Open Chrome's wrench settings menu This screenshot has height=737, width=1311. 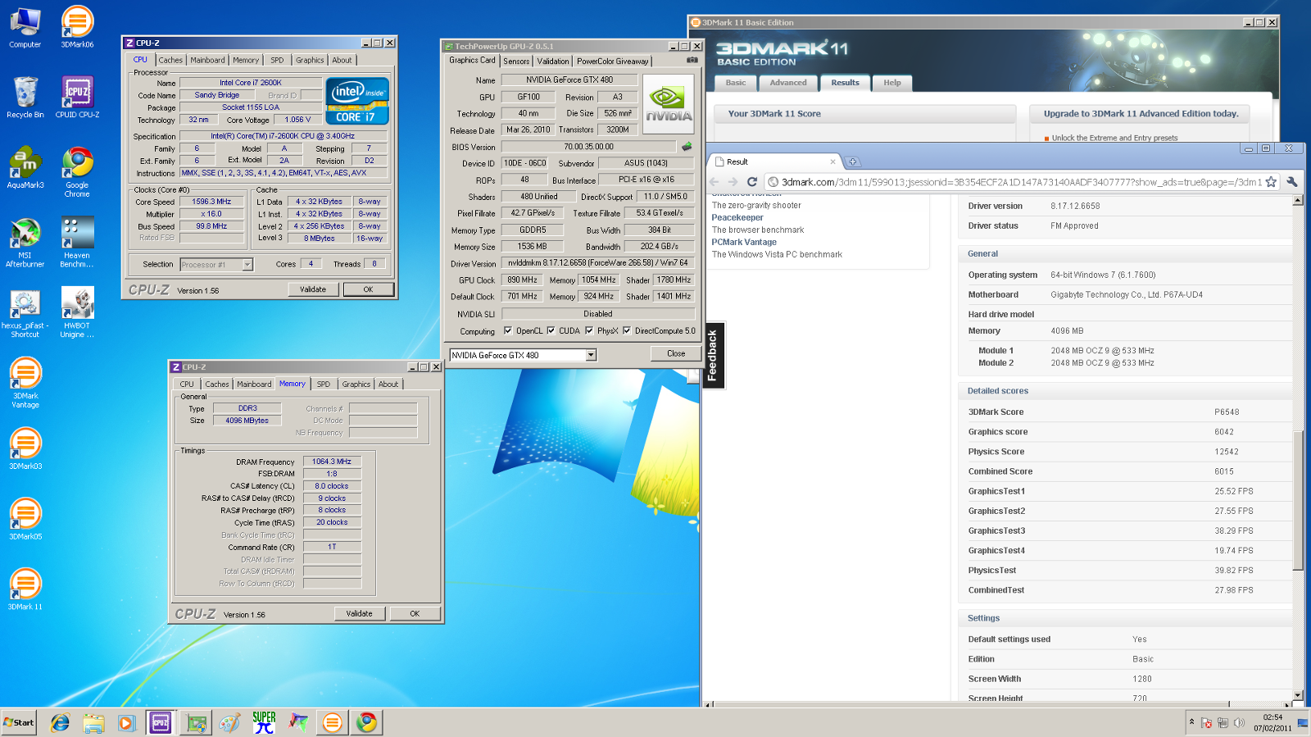tap(1292, 182)
